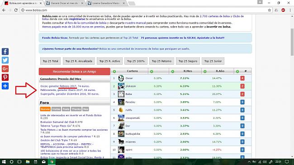Image resolution: width=294 pixels, height=165 pixels.
Task: Share page via Facebook sidebar icon
Action: (x=5, y=52)
